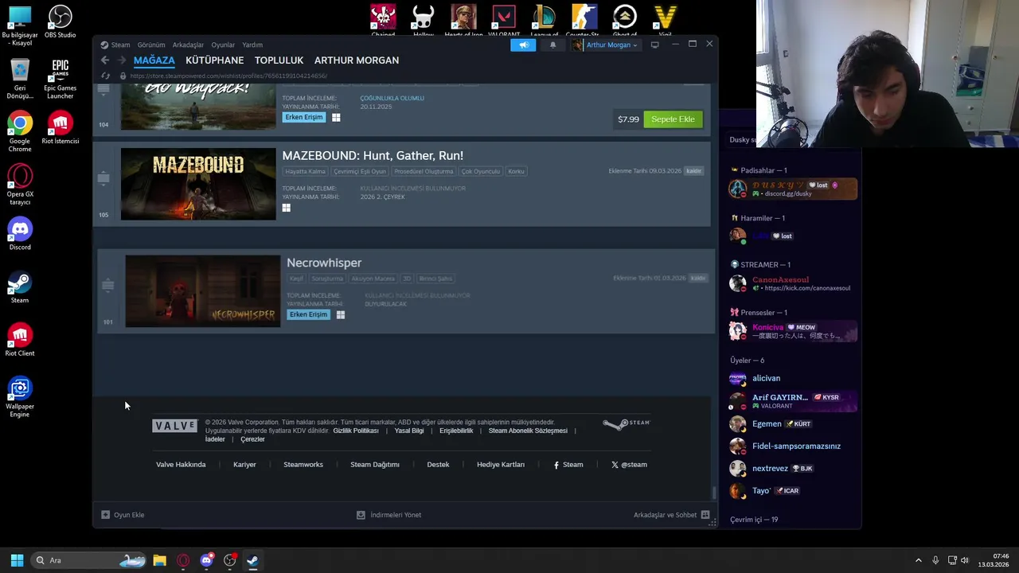Open MAZEBOUND: Hunt, Gather, Run! title
Screen dimensions: 1019x573
(x=373, y=155)
